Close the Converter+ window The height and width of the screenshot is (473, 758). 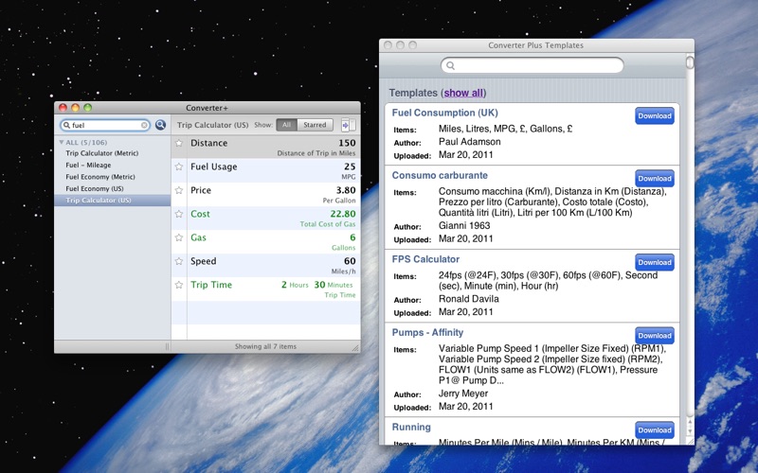(63, 108)
